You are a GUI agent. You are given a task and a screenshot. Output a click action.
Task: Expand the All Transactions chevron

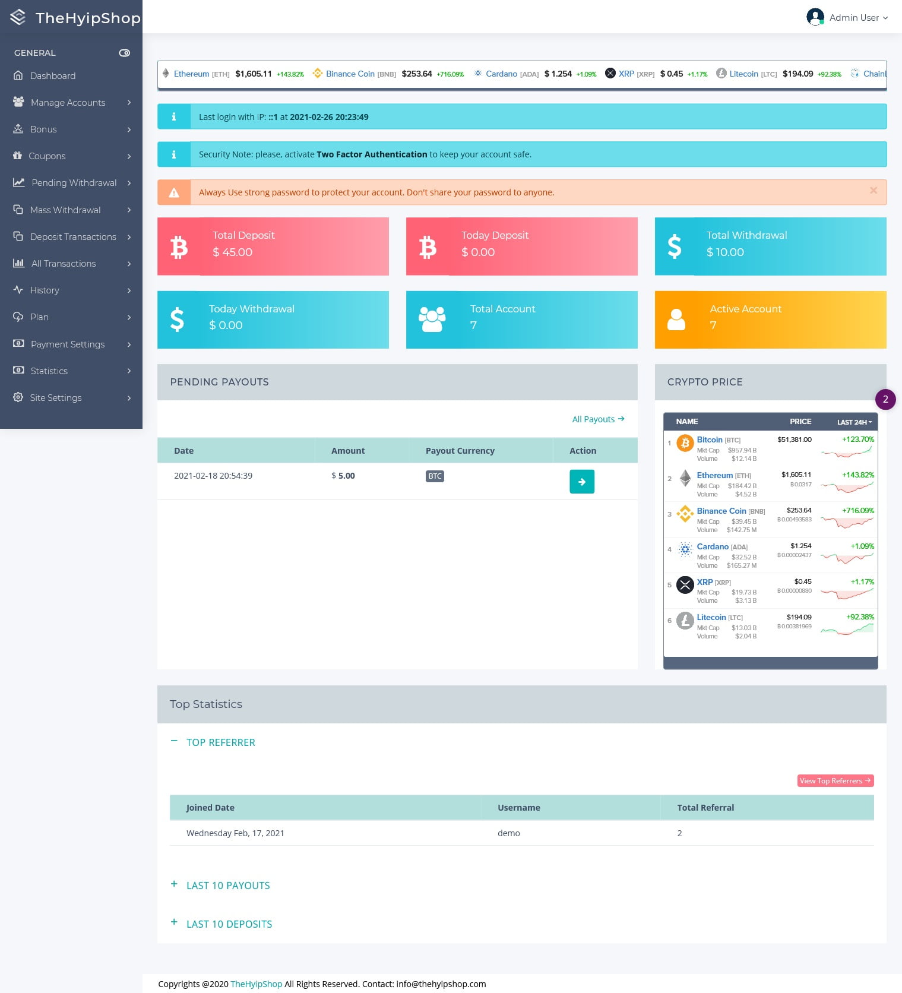tap(129, 264)
